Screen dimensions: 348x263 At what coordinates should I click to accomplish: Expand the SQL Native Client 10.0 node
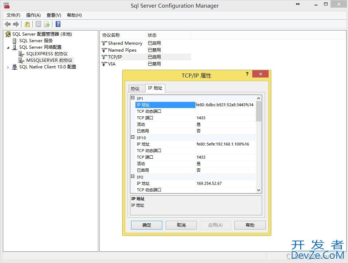point(8,67)
